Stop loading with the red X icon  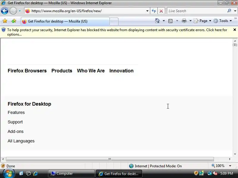(x=161, y=11)
